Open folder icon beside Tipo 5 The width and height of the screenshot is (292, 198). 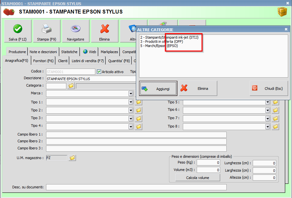(x=275, y=102)
